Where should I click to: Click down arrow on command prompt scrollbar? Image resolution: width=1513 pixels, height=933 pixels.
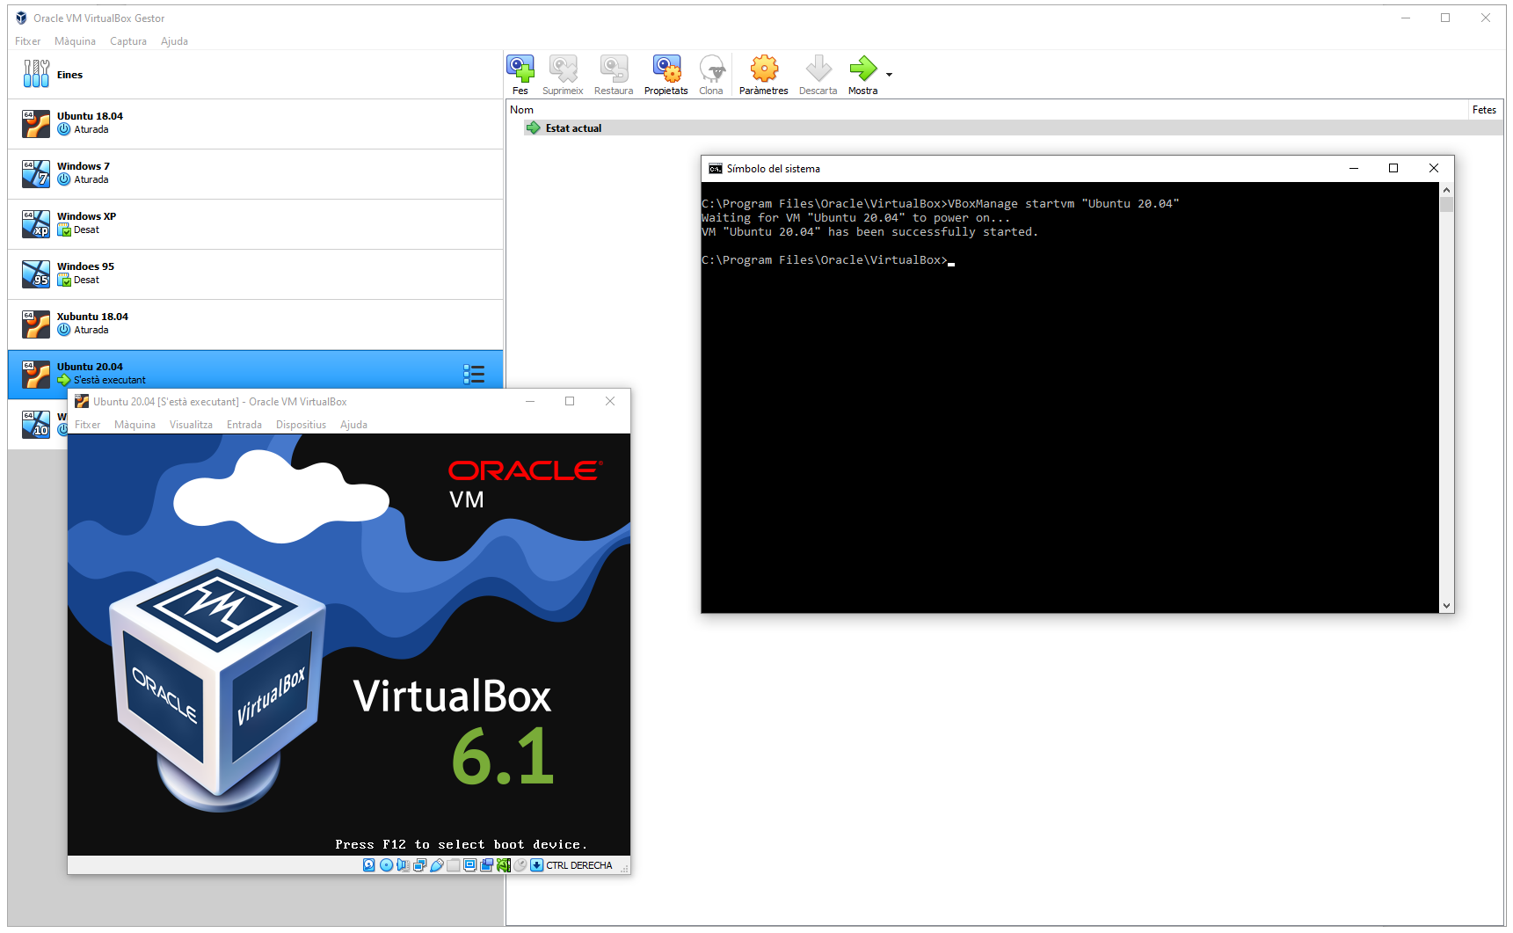(1446, 605)
